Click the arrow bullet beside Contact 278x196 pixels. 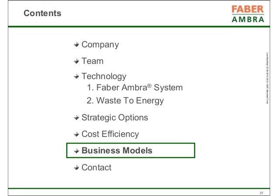pos(76,167)
